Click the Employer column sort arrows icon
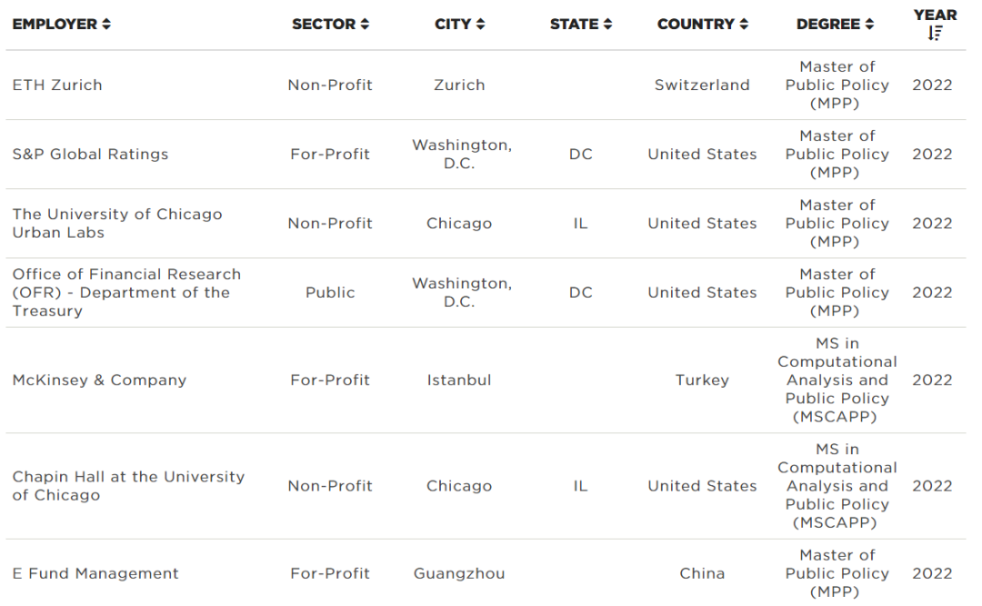 pyautogui.click(x=106, y=25)
